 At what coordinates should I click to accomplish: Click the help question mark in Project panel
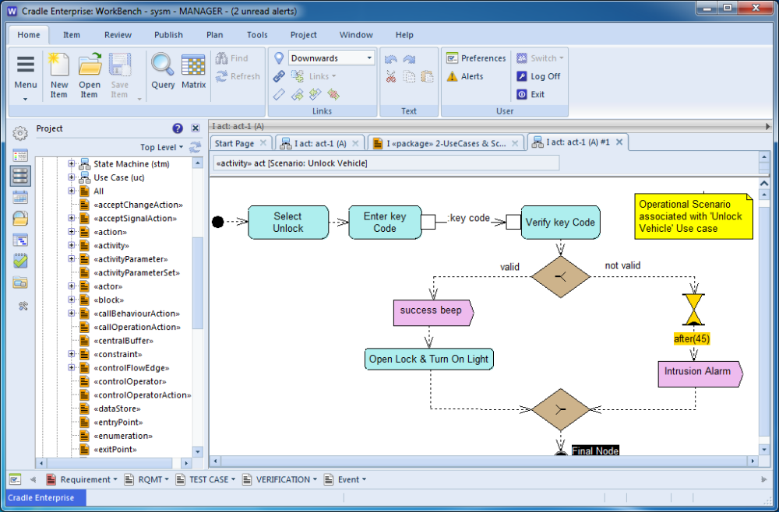pyautogui.click(x=178, y=128)
